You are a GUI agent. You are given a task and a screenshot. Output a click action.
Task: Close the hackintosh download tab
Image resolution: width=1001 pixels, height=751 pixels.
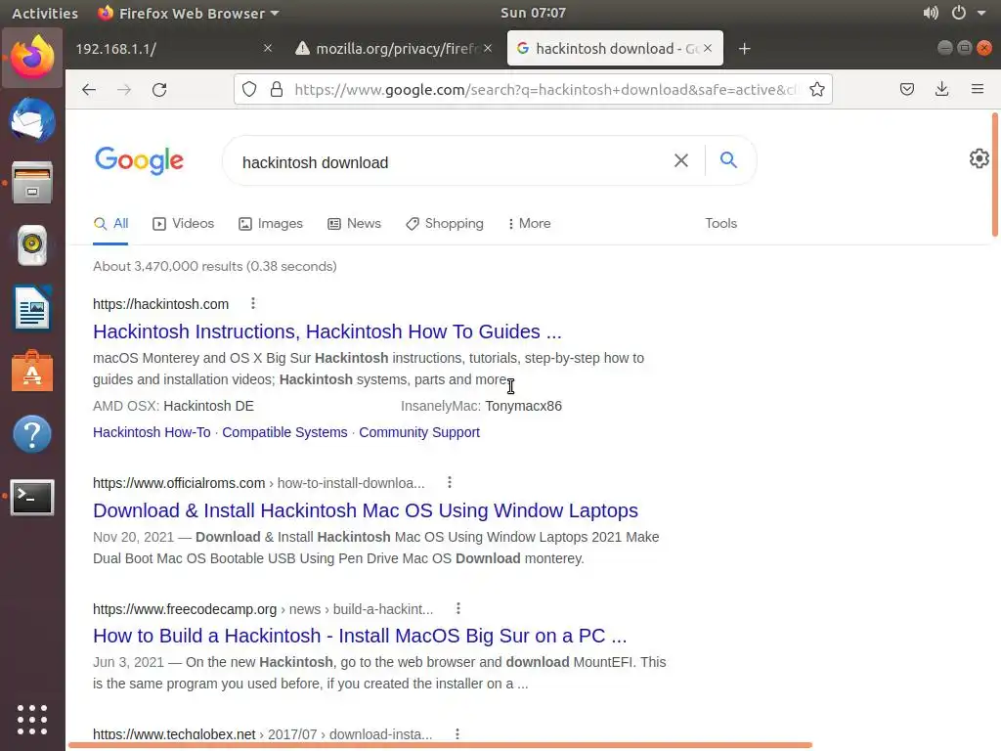[x=708, y=48]
